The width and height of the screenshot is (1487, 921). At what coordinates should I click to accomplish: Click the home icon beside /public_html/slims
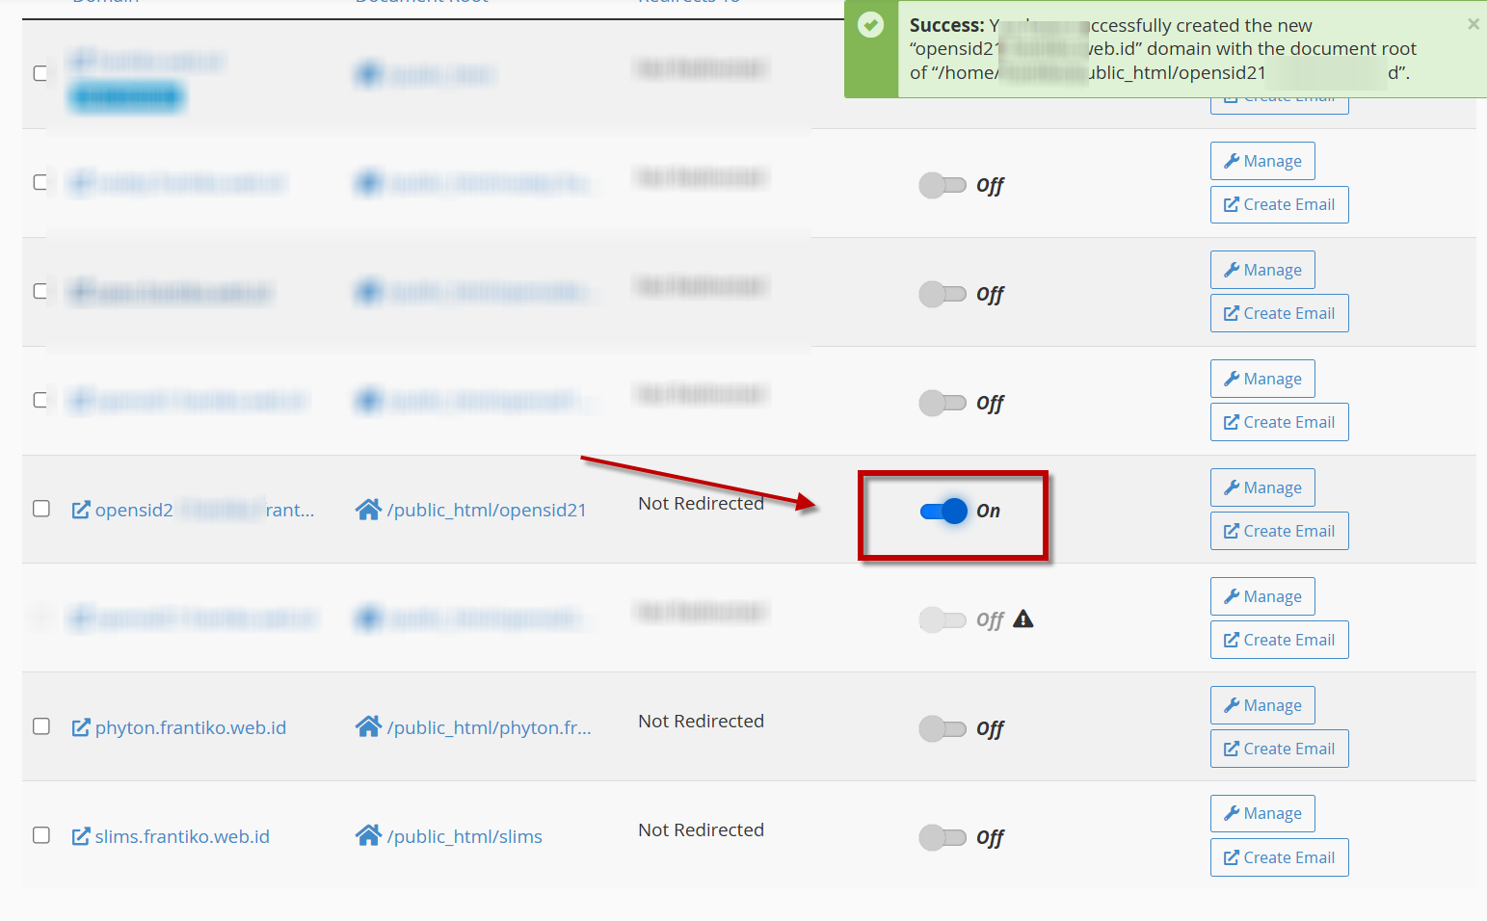click(368, 835)
